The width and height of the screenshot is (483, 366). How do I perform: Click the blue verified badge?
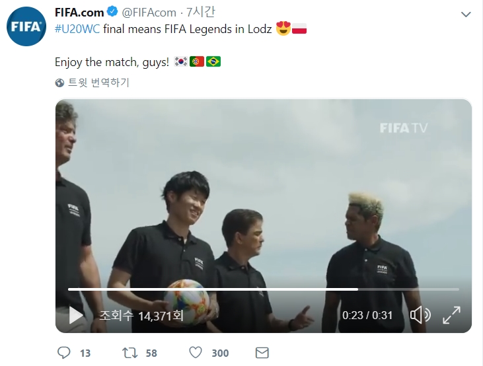112,12
